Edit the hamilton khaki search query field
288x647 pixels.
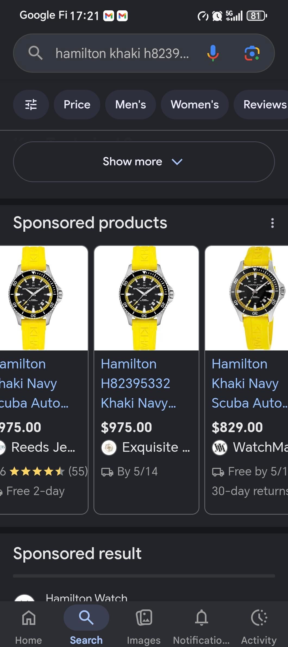pyautogui.click(x=122, y=53)
